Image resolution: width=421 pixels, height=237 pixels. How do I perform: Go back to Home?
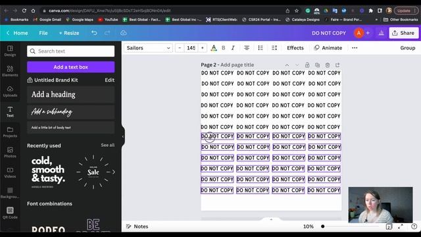(x=17, y=33)
